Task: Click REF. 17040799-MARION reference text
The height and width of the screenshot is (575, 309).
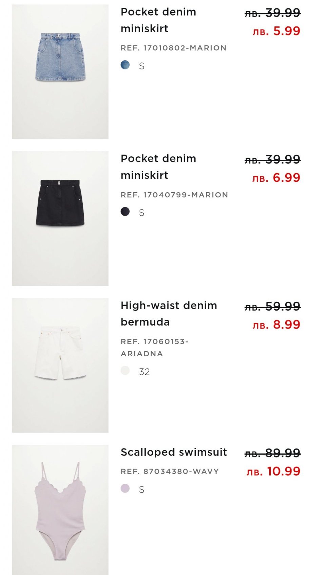Action: click(174, 195)
